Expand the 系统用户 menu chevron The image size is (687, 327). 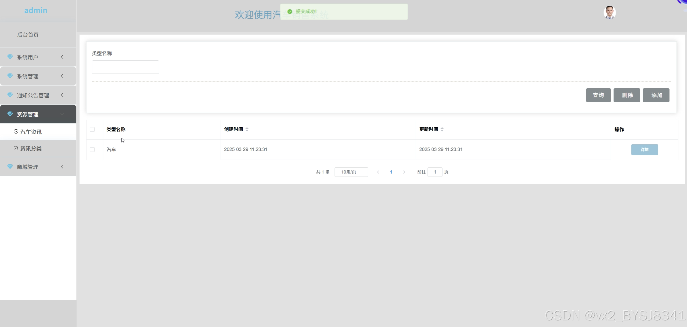(62, 57)
